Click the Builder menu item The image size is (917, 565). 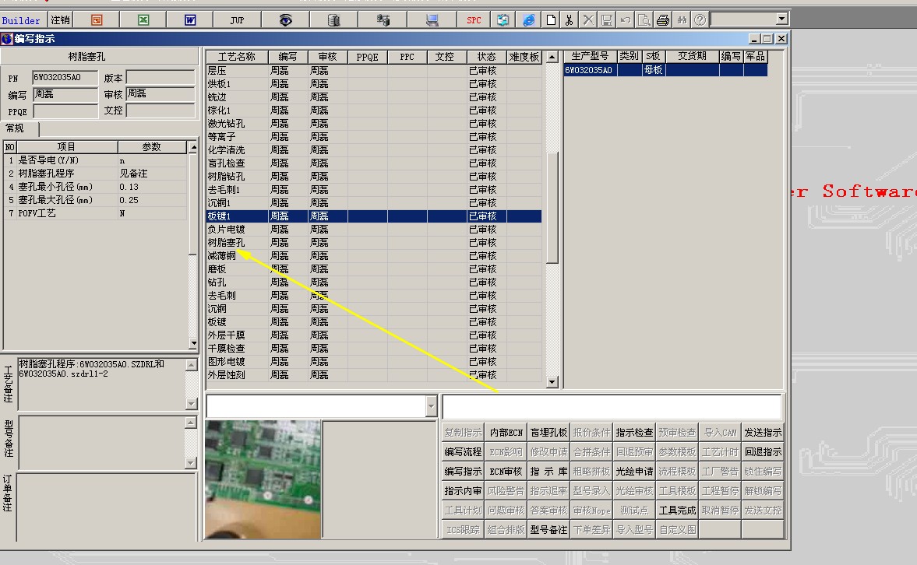pyautogui.click(x=21, y=20)
